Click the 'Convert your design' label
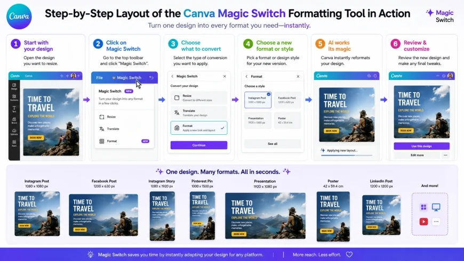The width and height of the screenshot is (464, 261). [184, 86]
